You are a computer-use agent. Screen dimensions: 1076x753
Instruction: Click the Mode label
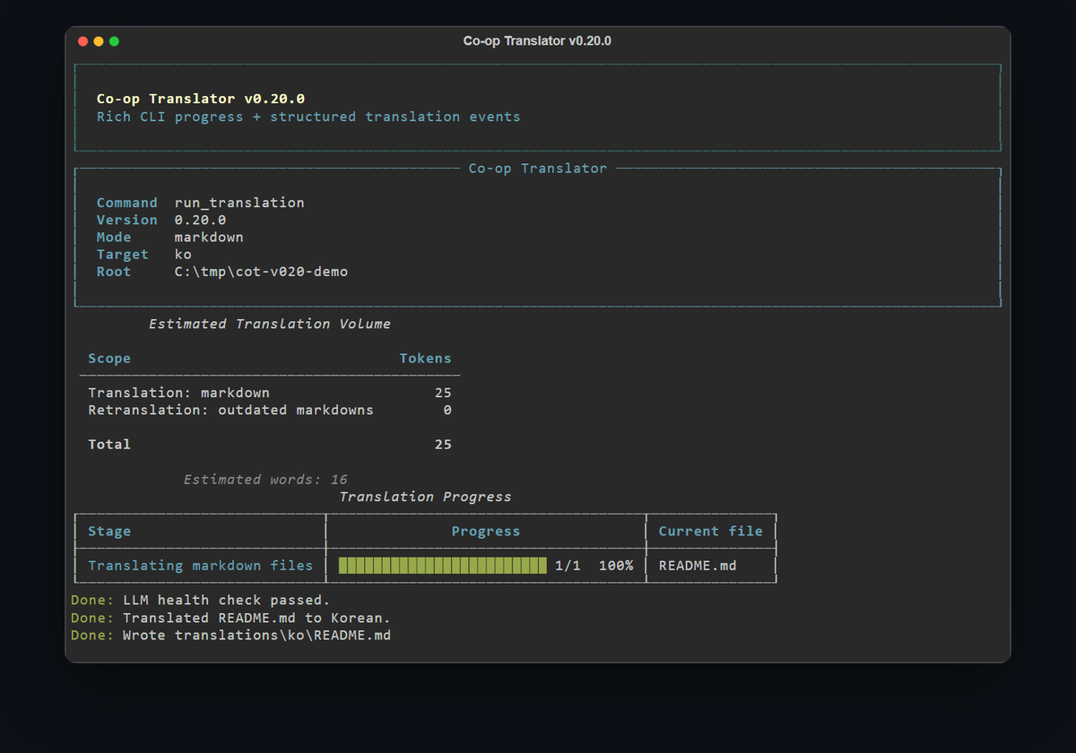[x=114, y=237]
